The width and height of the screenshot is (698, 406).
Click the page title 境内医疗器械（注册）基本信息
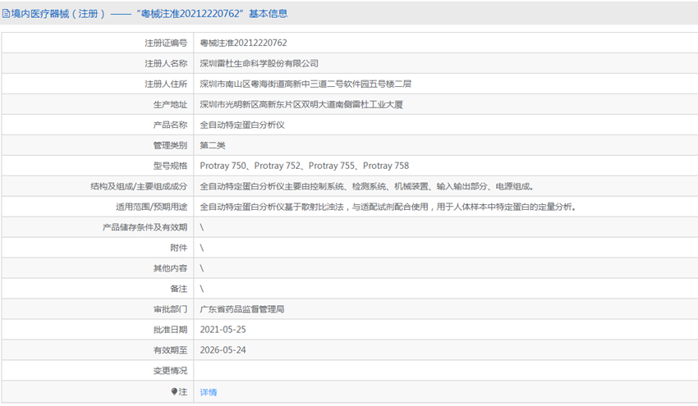[149, 14]
